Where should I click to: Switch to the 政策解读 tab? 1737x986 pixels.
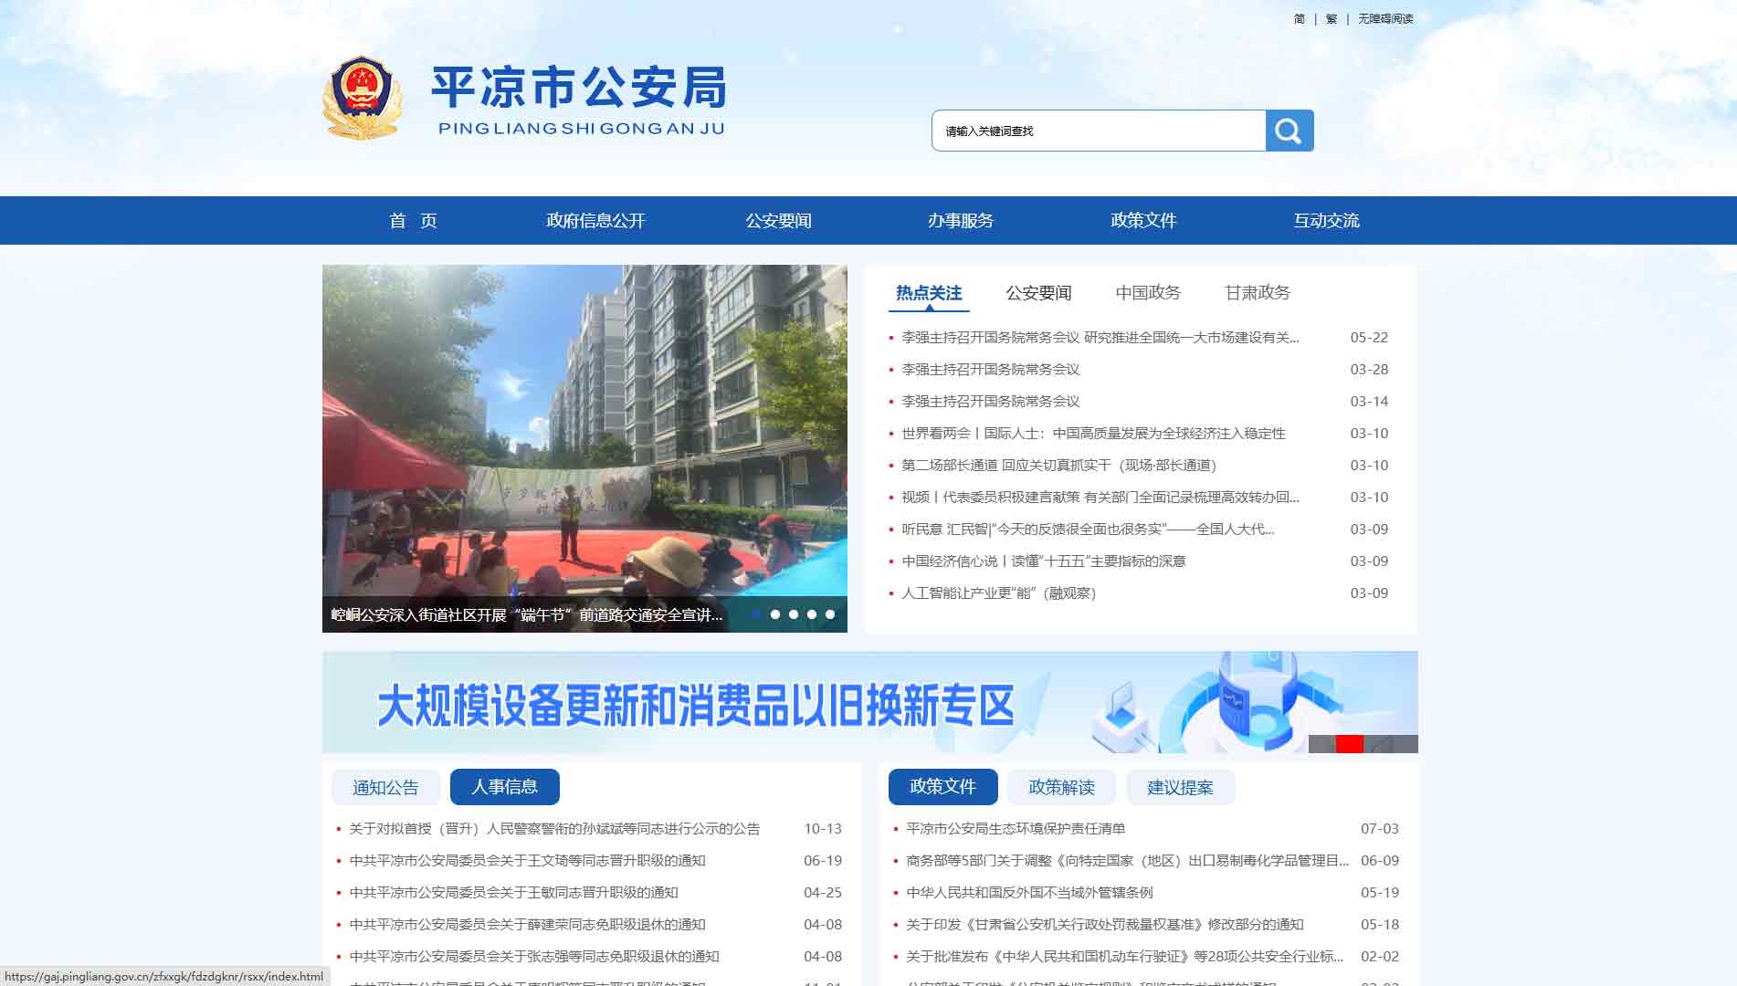(x=1061, y=787)
